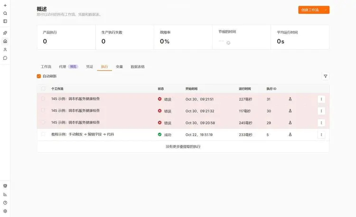The image size is (356, 217).
Task: Switch to the 数据表格 tab
Action: (138, 67)
